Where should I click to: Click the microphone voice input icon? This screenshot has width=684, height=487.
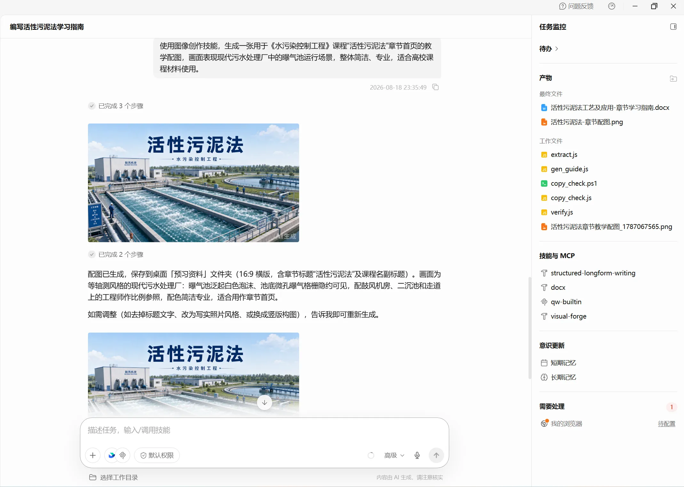pos(417,455)
